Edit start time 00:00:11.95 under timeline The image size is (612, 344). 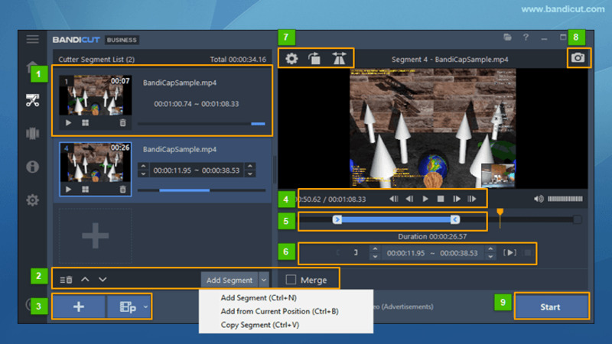click(x=405, y=253)
